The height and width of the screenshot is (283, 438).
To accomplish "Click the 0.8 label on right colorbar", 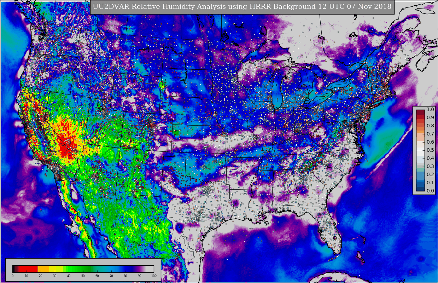I will (x=430, y=126).
